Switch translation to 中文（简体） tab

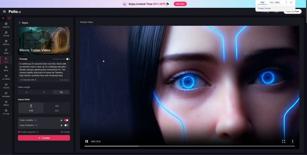[275, 2]
